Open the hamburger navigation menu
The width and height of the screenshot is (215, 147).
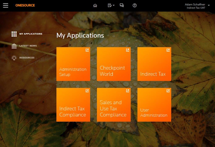(6, 6)
